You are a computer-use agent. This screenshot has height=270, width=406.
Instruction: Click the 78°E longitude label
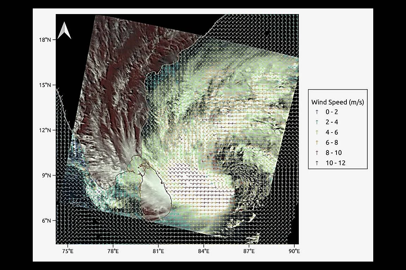click(x=113, y=251)
